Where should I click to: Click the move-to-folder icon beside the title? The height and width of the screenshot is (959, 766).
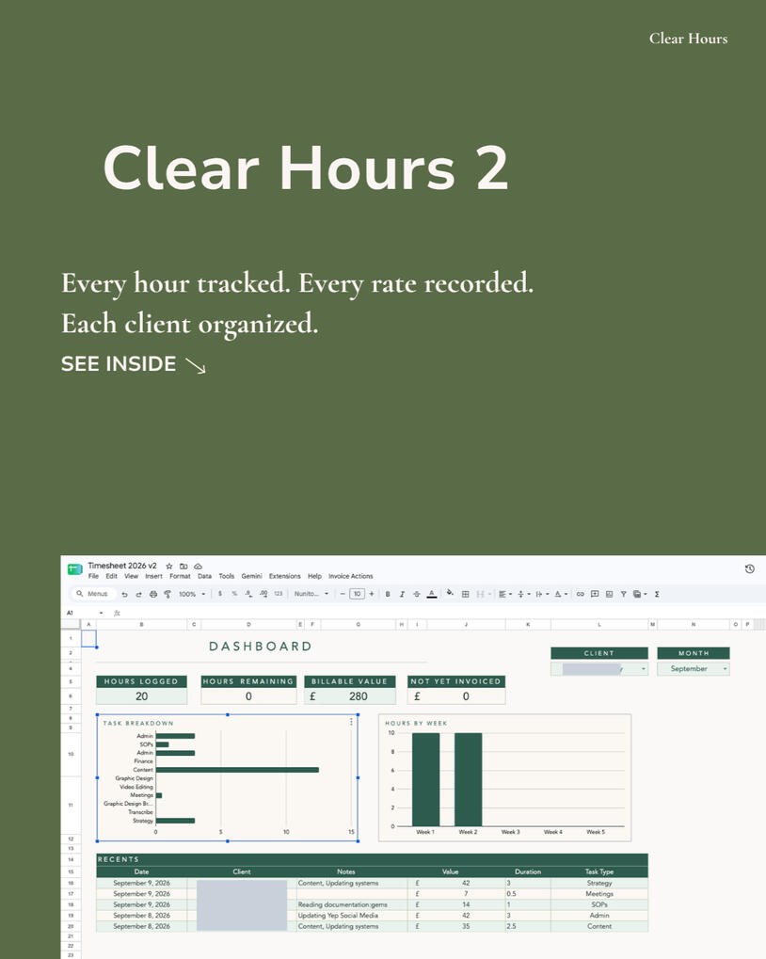coord(184,567)
